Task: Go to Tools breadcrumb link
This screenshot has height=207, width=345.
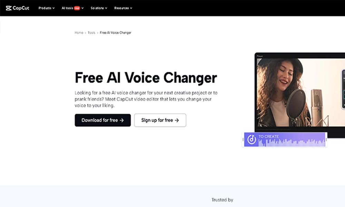Action: [x=91, y=32]
